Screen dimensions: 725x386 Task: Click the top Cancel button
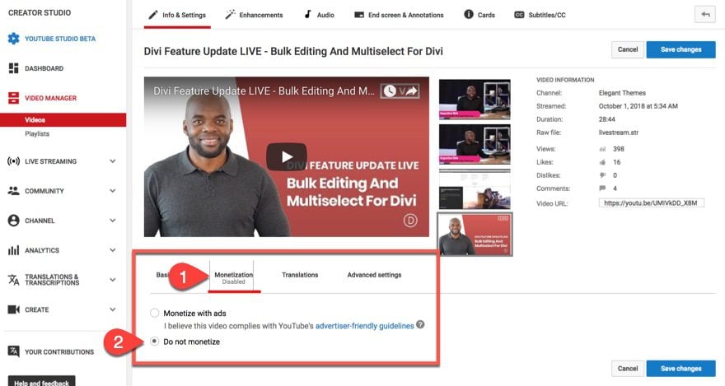[628, 49]
